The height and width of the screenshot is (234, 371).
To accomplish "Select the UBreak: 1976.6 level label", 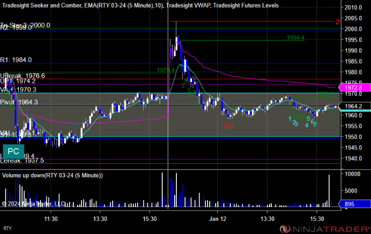I will coord(23,75).
